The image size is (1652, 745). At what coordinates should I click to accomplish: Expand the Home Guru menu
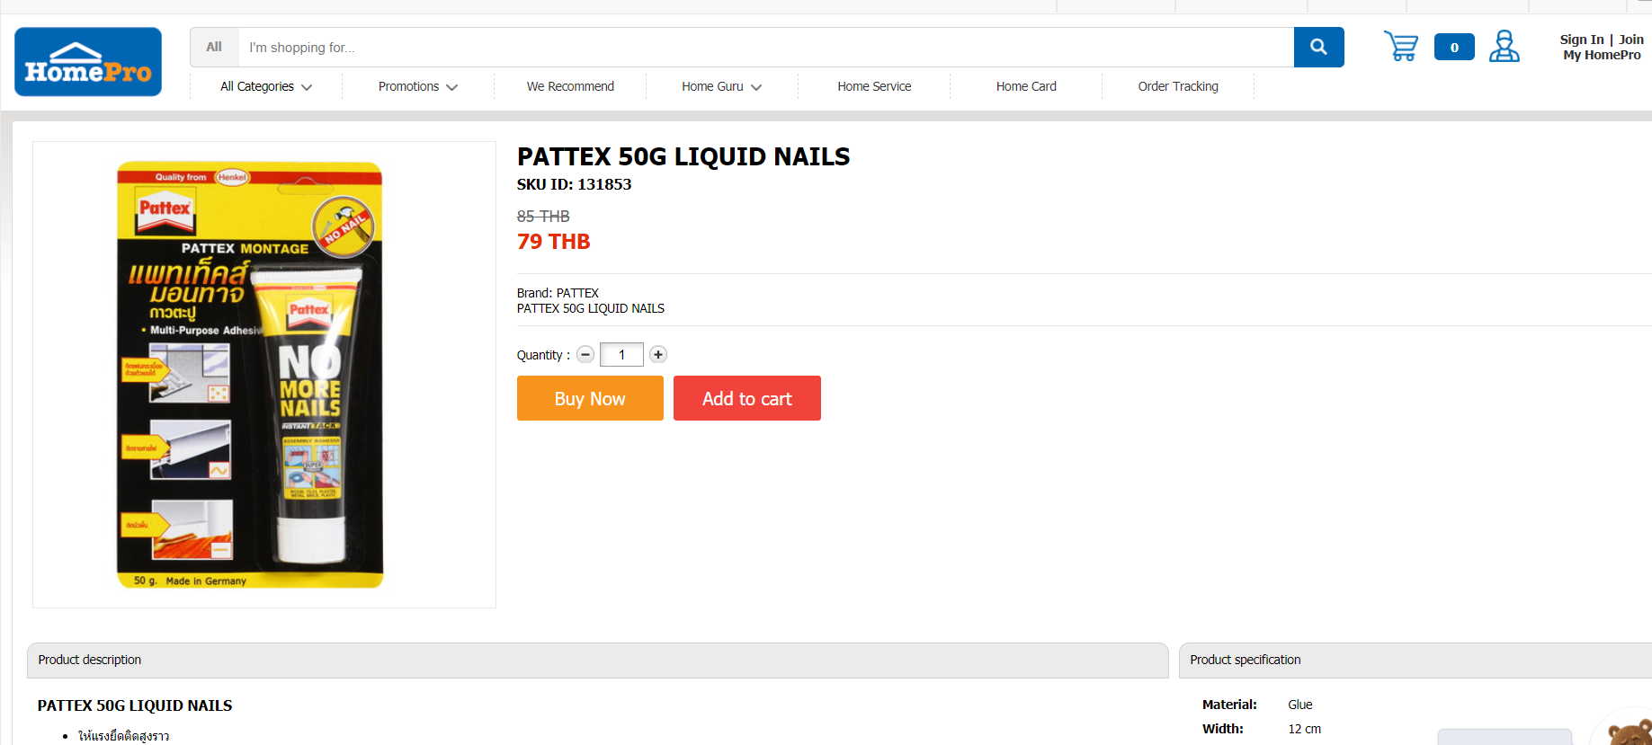722,86
